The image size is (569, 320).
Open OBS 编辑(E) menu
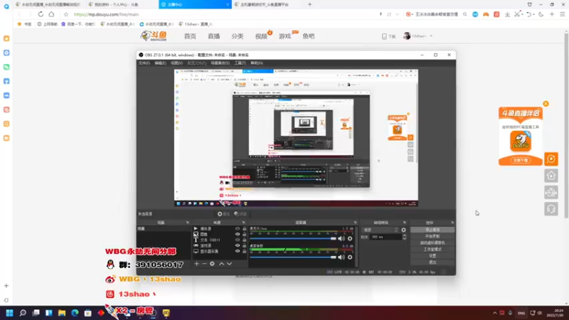click(160, 63)
